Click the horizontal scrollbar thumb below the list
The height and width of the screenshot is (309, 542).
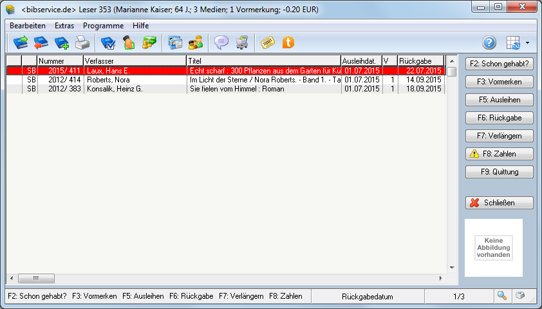36,279
